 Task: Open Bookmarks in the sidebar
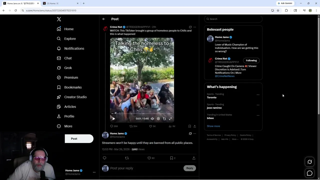tap(69, 87)
